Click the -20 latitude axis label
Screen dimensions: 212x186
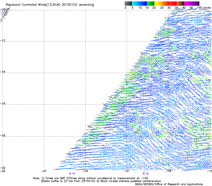3,168
